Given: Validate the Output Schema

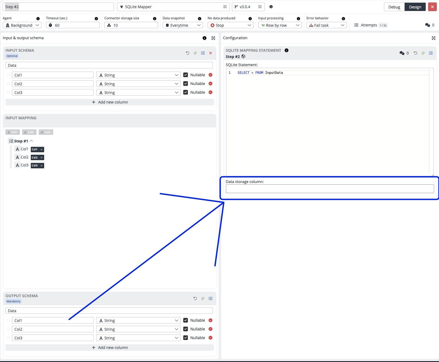Looking at the screenshot, I should click(203, 299).
